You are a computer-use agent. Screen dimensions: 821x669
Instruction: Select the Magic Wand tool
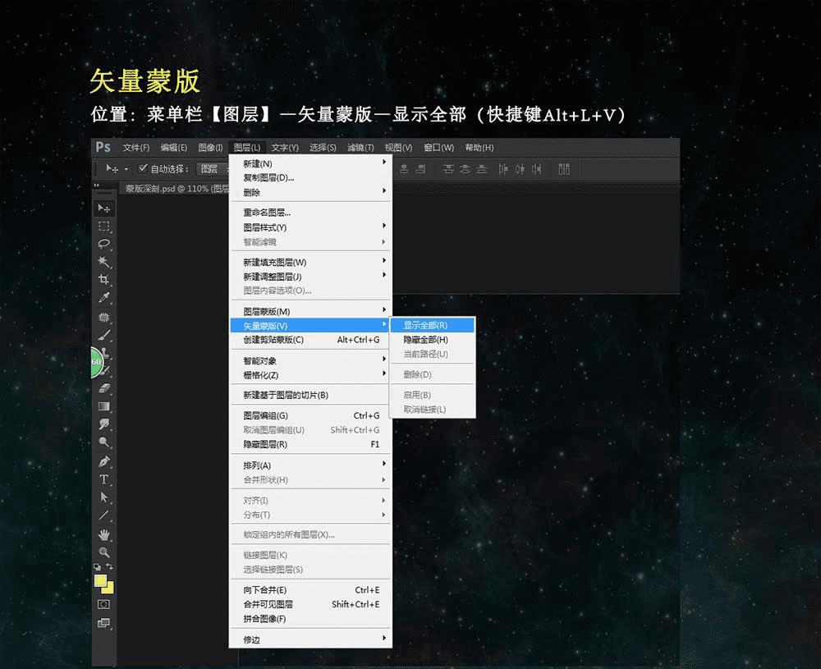pyautogui.click(x=103, y=261)
